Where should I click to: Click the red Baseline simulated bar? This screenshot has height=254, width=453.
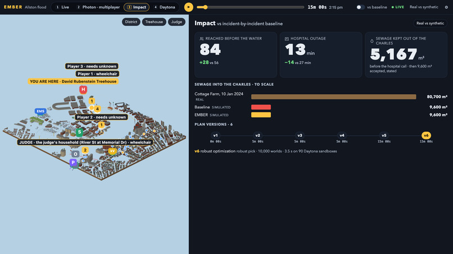(x=261, y=107)
